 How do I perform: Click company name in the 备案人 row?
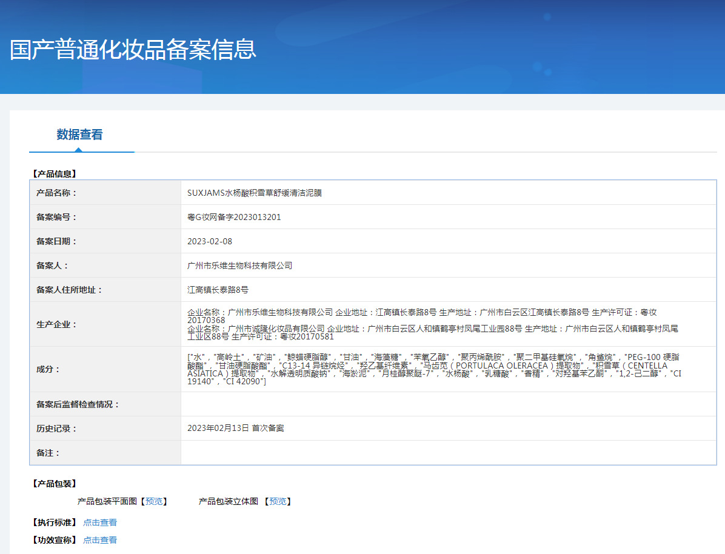coord(240,265)
